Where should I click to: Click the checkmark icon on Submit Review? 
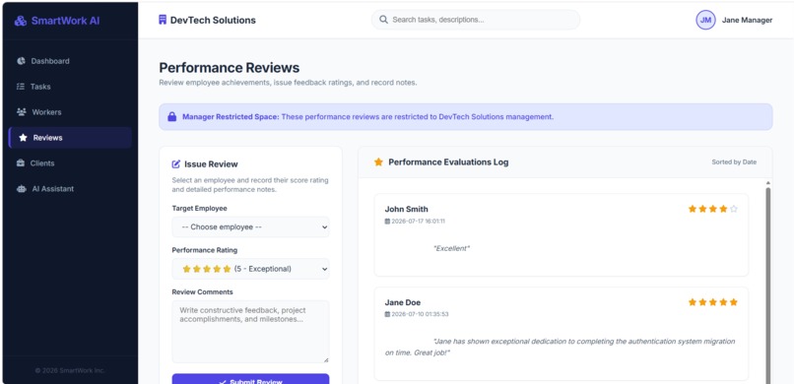click(223, 382)
